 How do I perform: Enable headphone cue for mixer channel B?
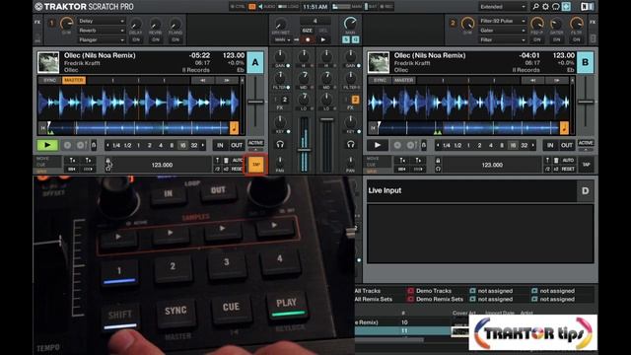(x=351, y=144)
